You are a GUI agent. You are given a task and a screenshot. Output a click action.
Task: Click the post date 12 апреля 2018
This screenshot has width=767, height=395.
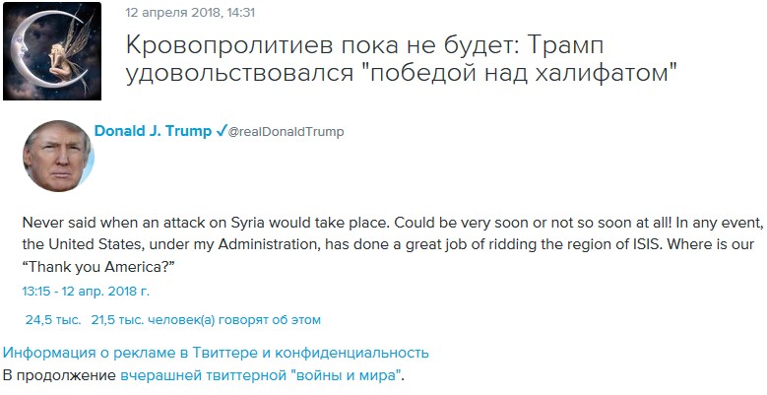172,14
